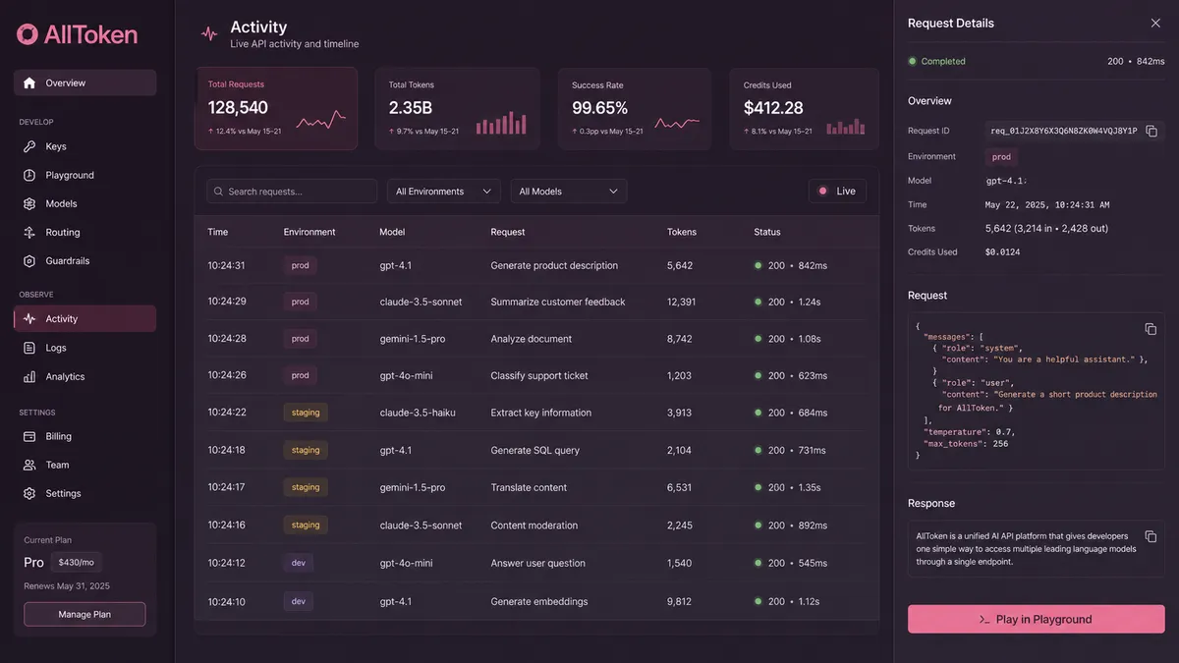Screen dimensions: 1179x663
Task: Select the Translate content request
Action: [536, 487]
